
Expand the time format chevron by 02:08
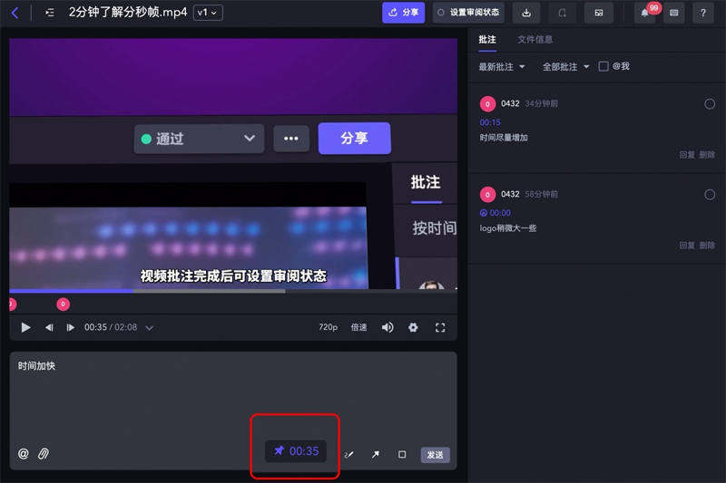pos(149,328)
